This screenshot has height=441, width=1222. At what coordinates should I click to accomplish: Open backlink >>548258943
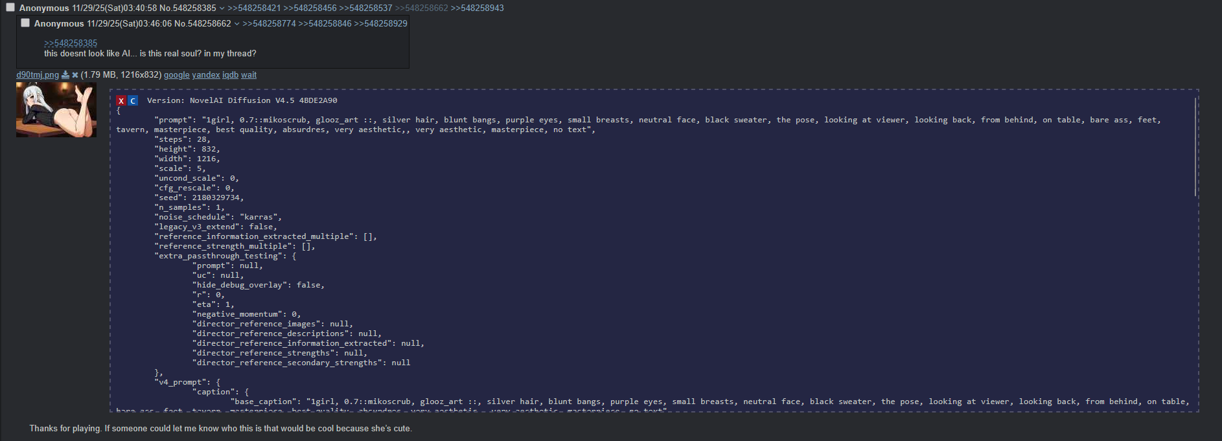click(477, 8)
